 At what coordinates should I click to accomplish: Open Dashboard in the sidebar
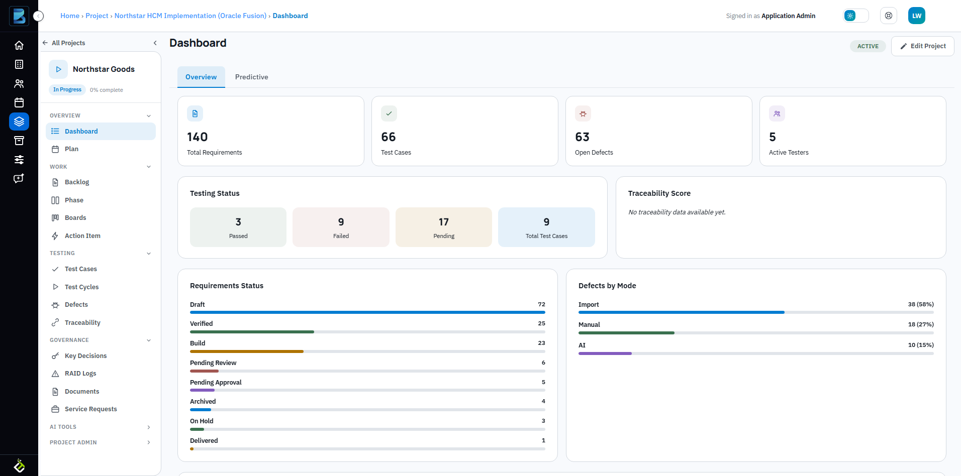[101, 131]
